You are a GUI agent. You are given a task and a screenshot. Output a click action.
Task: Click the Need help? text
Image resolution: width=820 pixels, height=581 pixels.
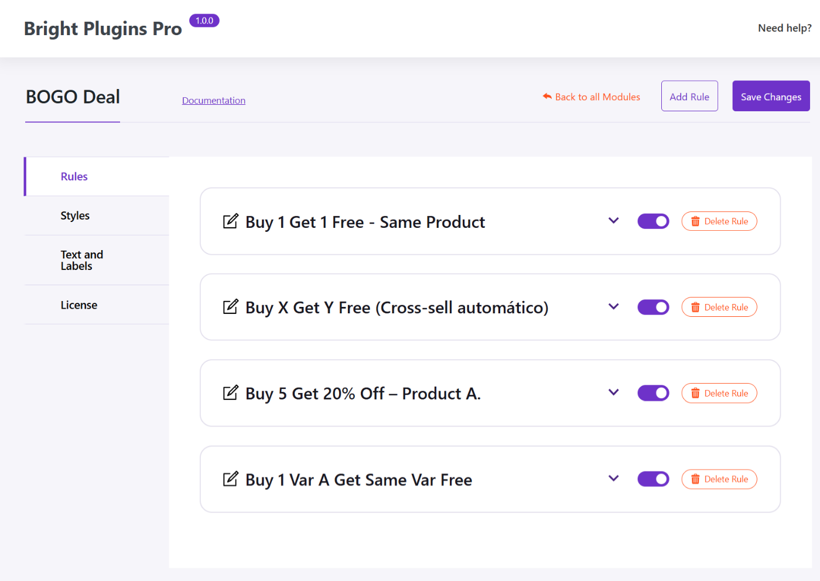coord(784,28)
